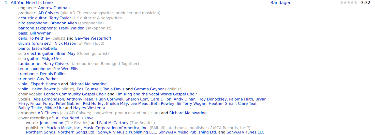Open the Bandaged artist link
This screenshot has height=135, width=375.
281,3
